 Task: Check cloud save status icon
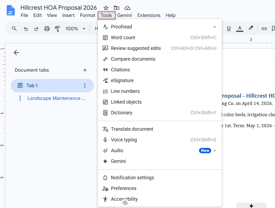[x=127, y=8]
